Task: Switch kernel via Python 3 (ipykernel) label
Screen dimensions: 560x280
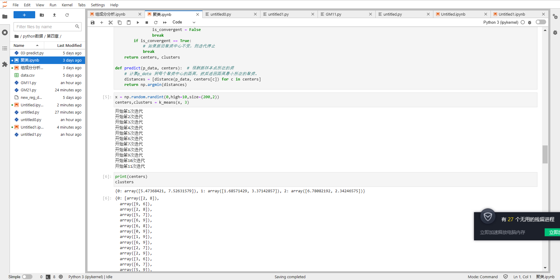Action: 501,22
